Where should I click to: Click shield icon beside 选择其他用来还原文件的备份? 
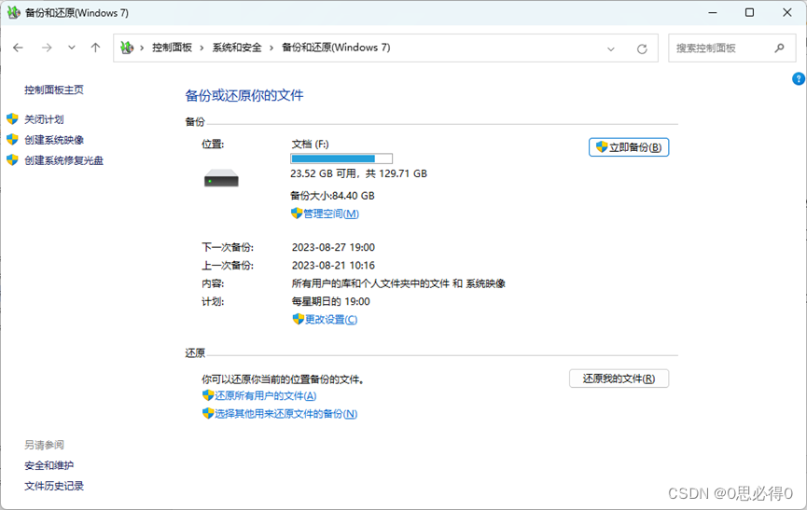tap(208, 413)
